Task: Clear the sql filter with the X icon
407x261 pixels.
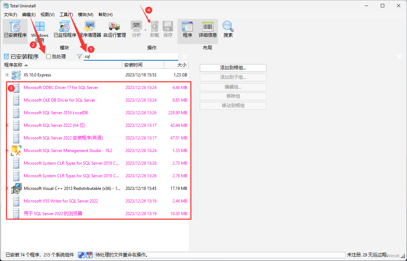Action: (x=184, y=57)
